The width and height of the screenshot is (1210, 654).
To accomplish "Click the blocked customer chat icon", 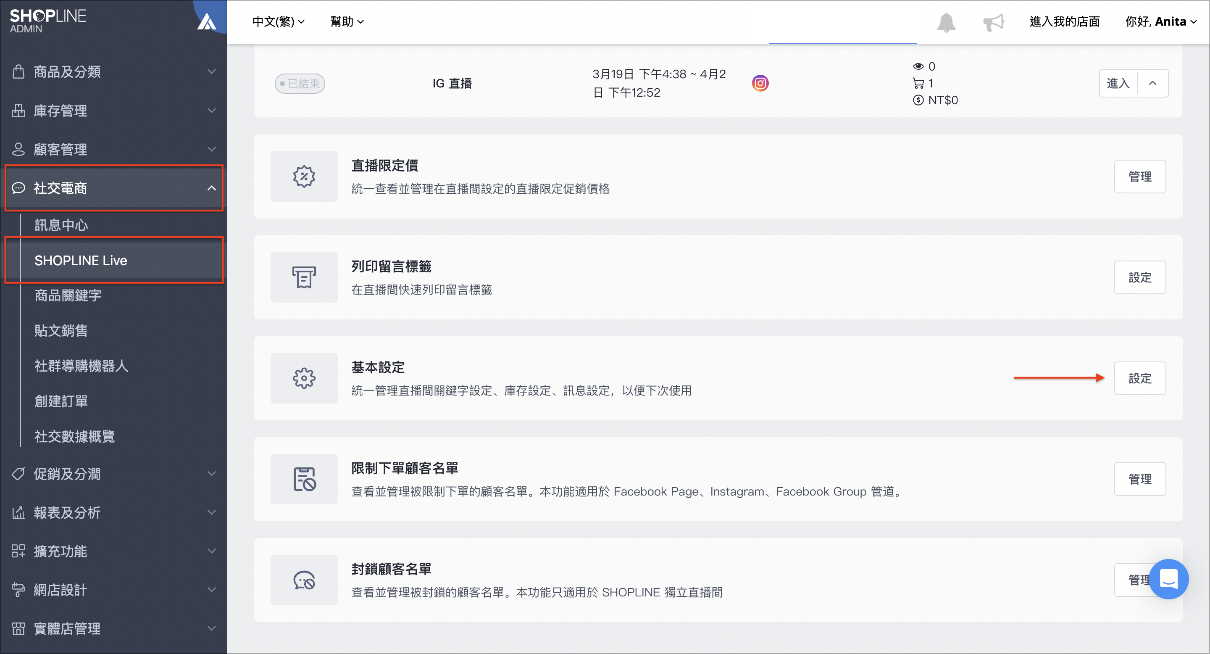I will click(x=304, y=580).
